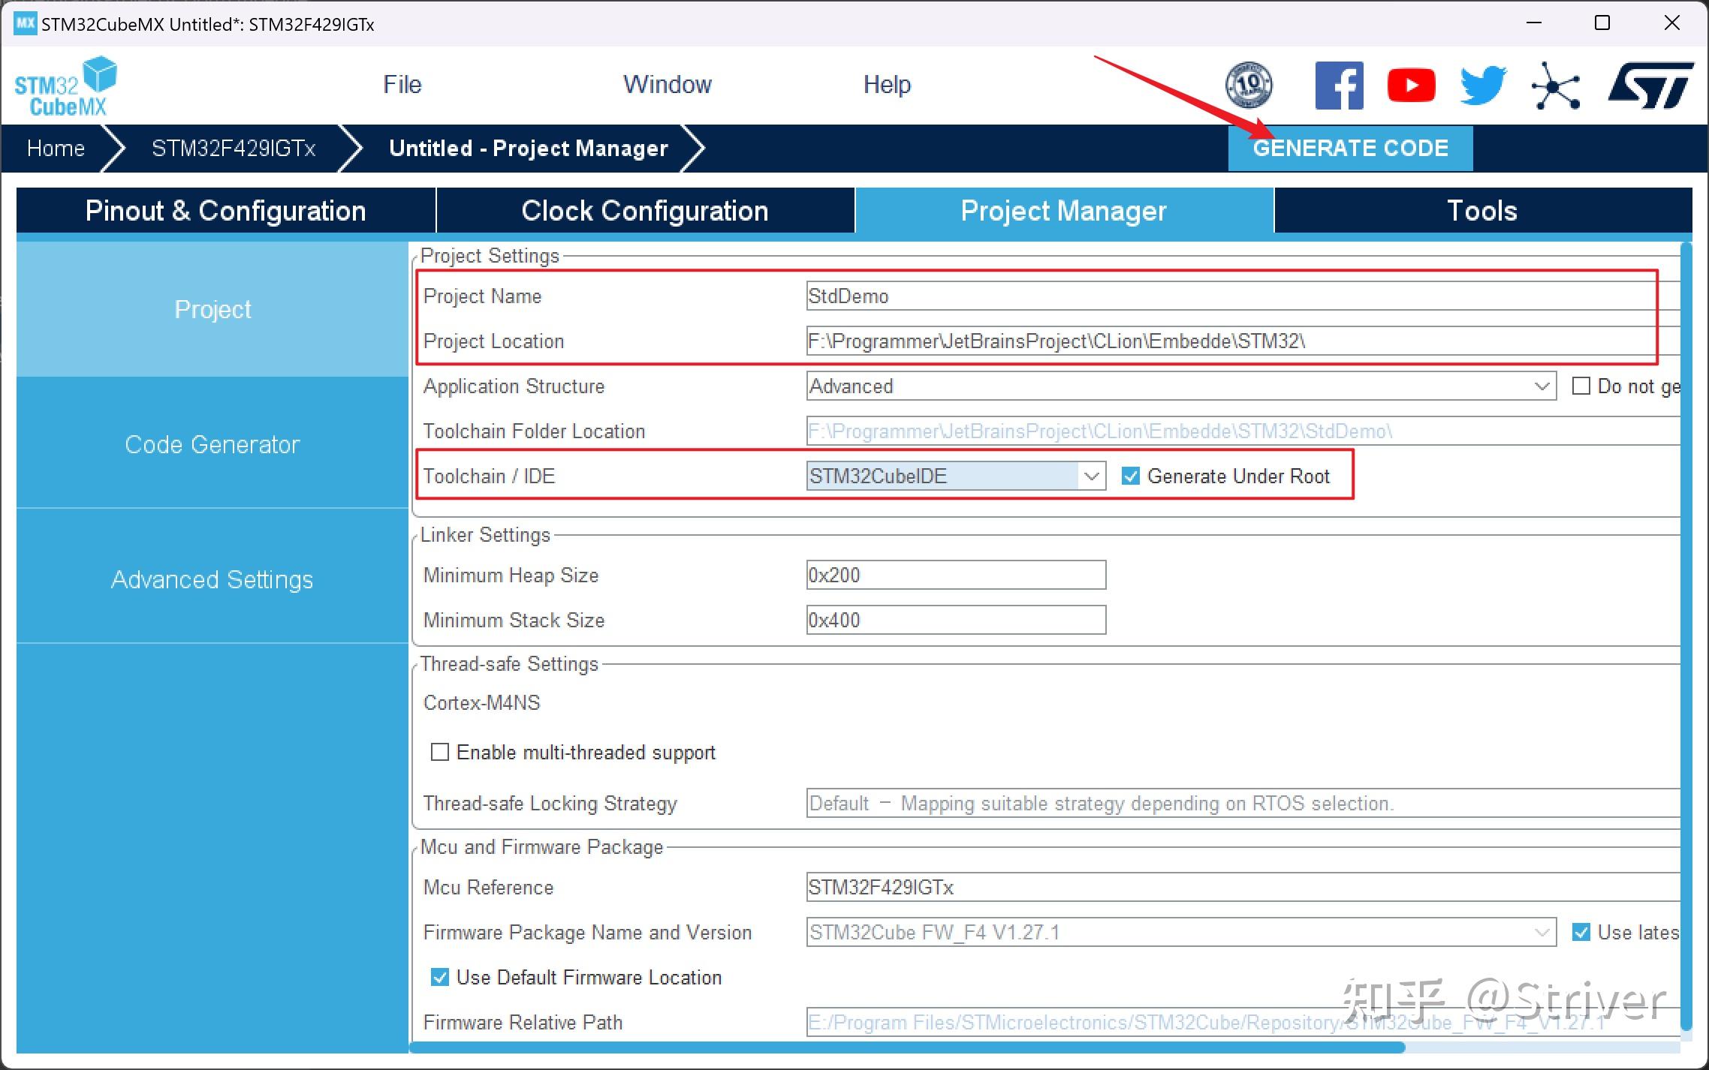1709x1070 pixels.
Task: Click the STM32CubeMX logo icon
Action: coord(66,86)
